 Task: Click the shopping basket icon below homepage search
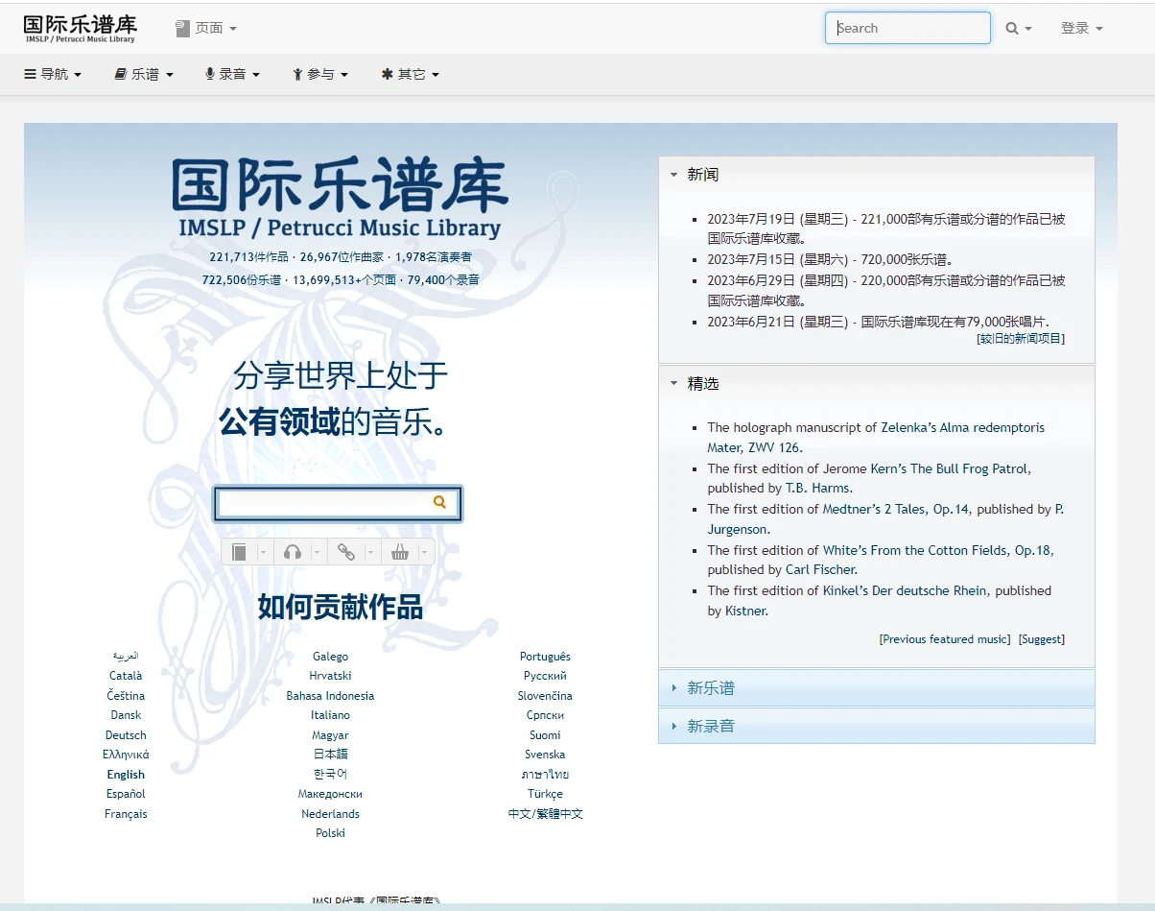point(400,552)
